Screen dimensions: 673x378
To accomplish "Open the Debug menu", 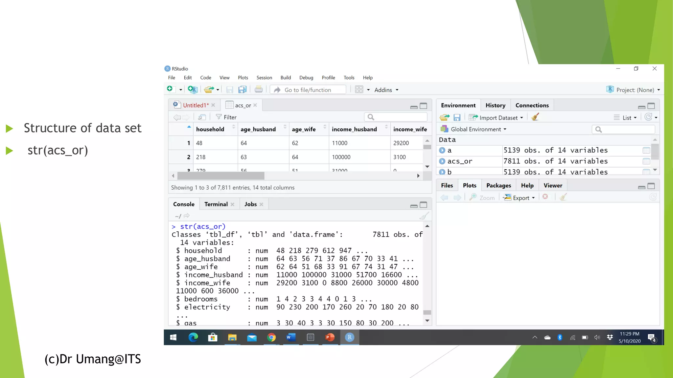I will (x=306, y=78).
